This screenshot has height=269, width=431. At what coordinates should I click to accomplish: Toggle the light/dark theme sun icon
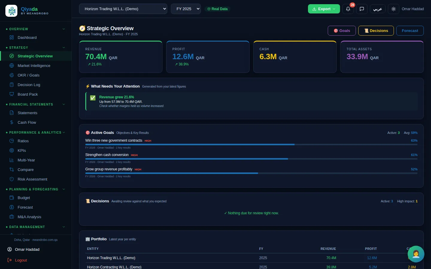(x=394, y=9)
